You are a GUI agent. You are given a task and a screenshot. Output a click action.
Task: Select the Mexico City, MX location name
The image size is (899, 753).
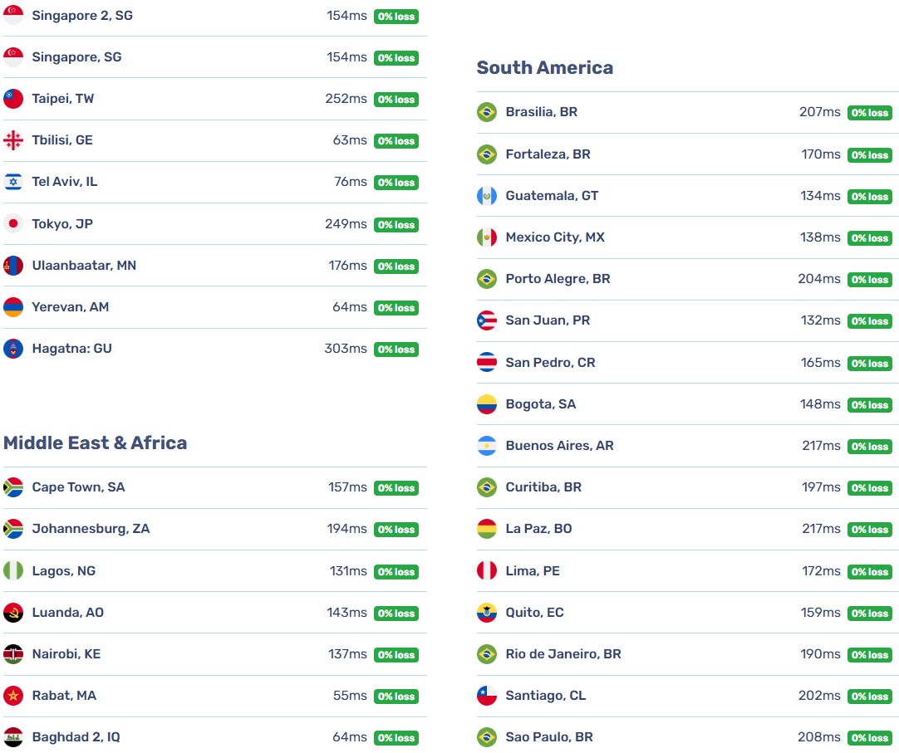pos(555,237)
